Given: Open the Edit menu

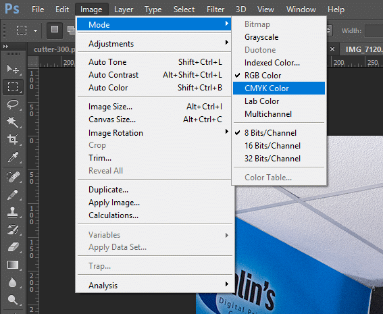Looking at the screenshot, I should pos(62,9).
